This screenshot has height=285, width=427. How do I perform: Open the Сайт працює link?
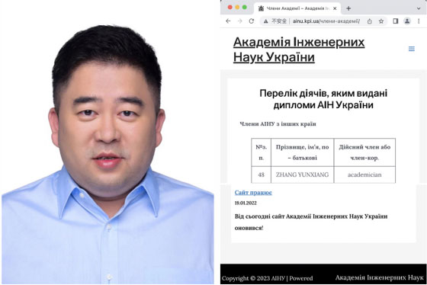tap(253, 193)
